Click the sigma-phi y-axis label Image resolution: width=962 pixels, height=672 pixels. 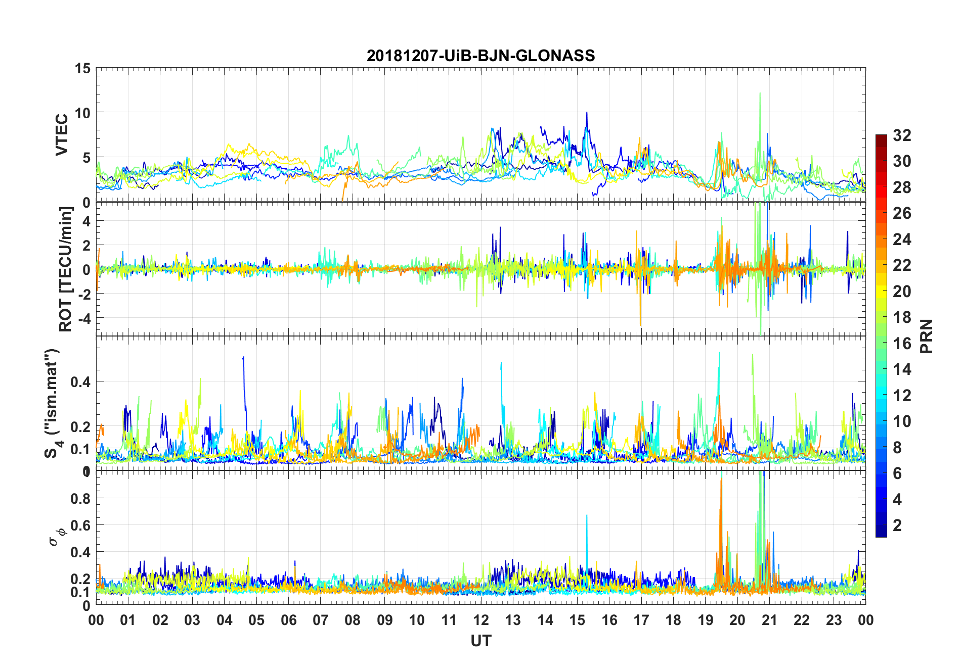coord(57,537)
